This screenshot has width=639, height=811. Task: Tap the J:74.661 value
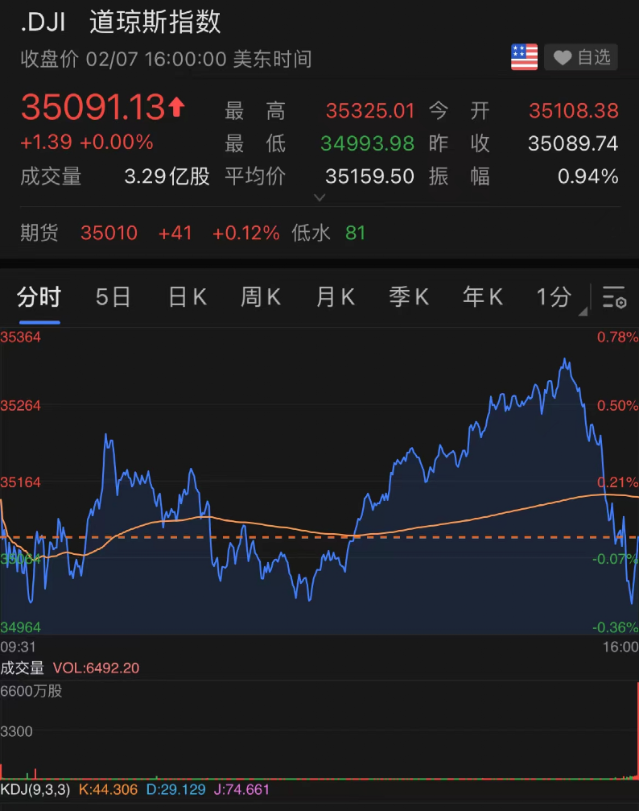241,790
